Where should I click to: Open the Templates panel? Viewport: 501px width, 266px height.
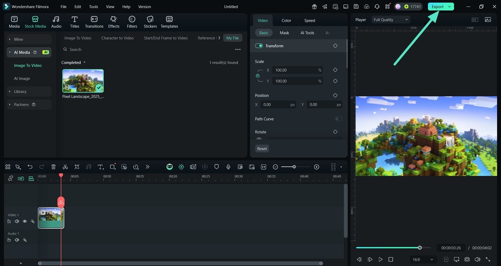169,22
